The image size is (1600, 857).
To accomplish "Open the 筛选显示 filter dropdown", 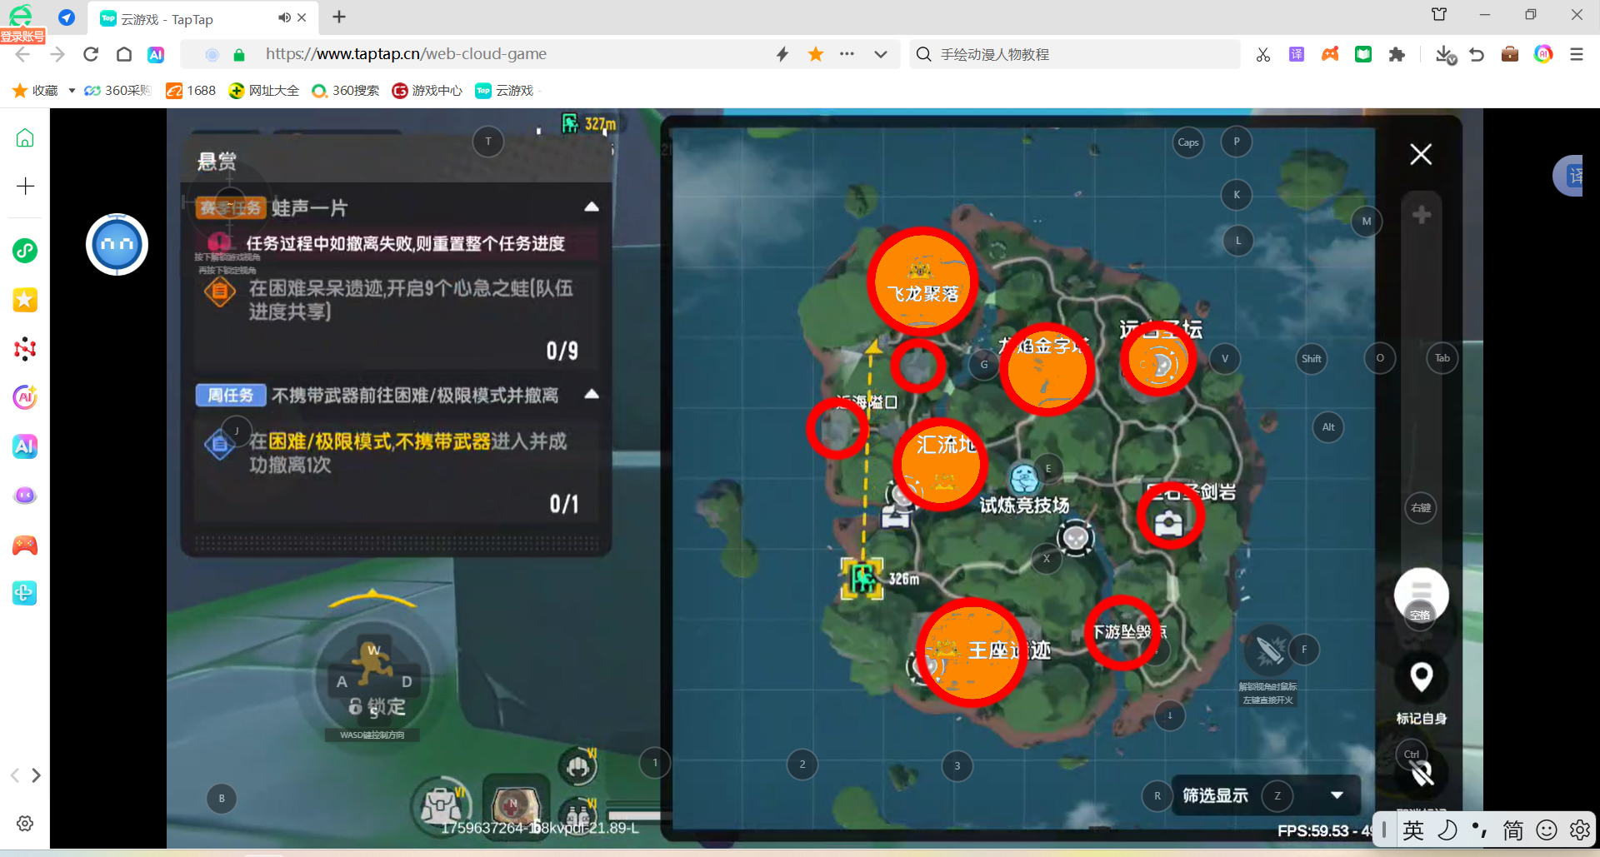I will tap(1337, 795).
